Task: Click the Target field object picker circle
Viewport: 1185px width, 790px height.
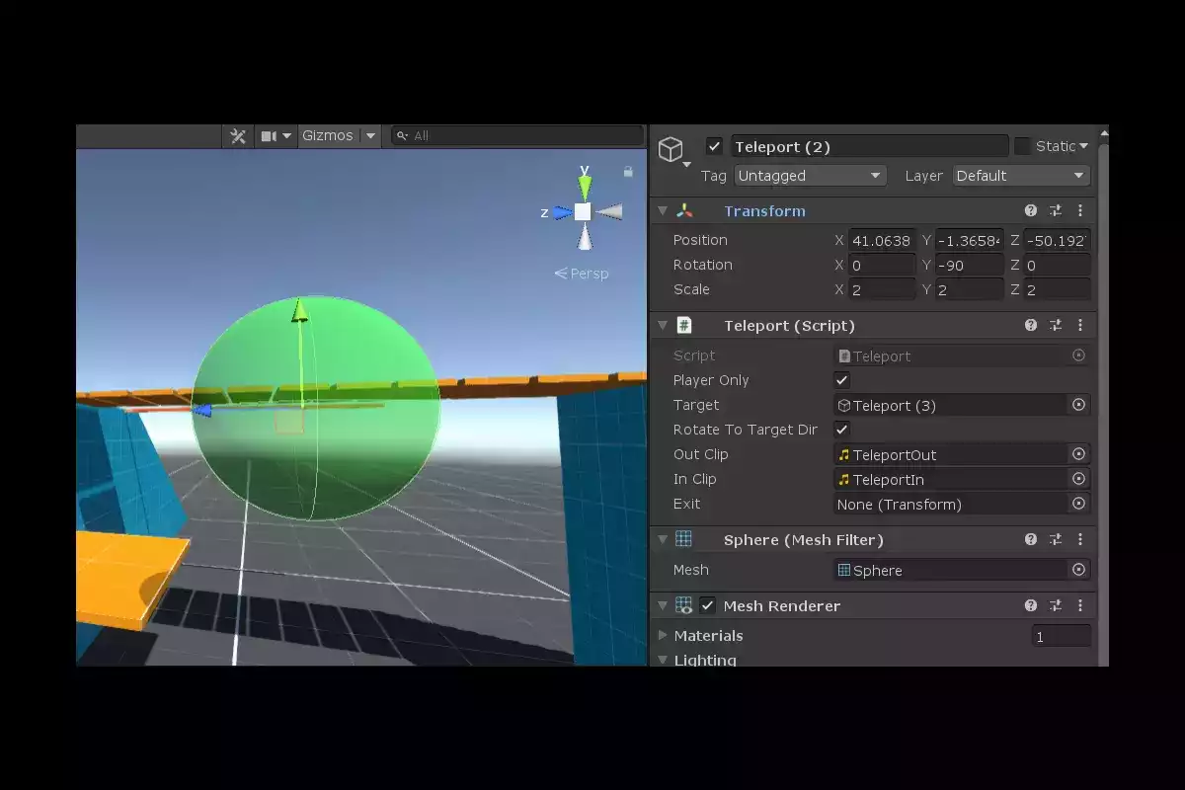Action: [x=1078, y=405]
